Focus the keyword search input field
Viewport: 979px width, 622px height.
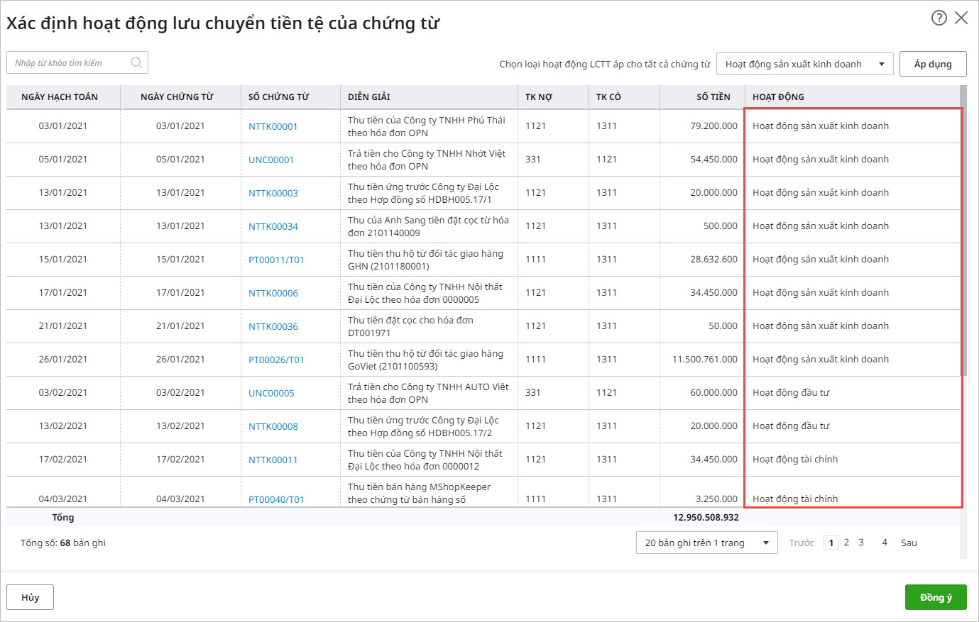70,63
